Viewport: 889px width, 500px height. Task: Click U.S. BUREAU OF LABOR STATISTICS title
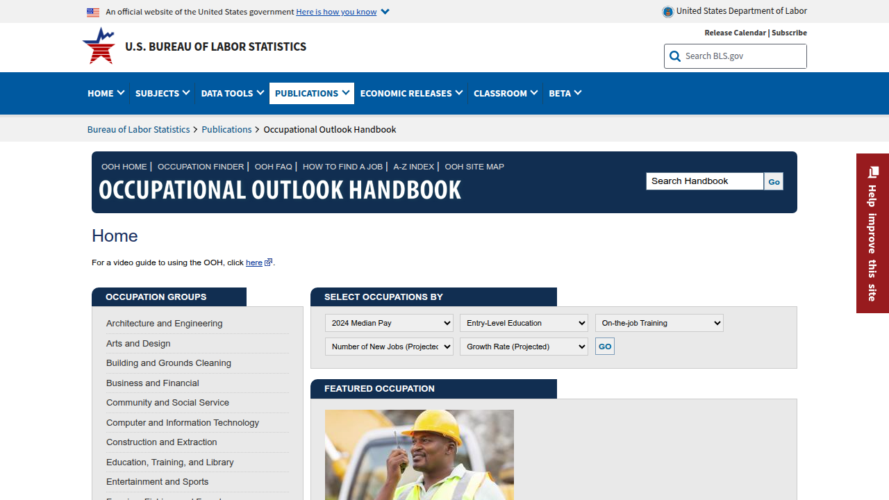point(215,47)
